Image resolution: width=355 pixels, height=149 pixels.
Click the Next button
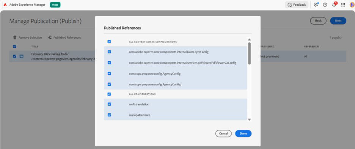click(x=338, y=20)
